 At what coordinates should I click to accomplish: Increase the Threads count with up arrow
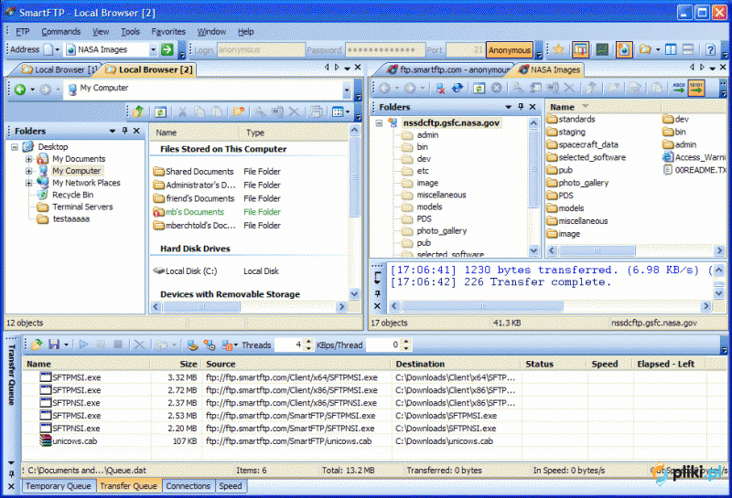click(308, 342)
